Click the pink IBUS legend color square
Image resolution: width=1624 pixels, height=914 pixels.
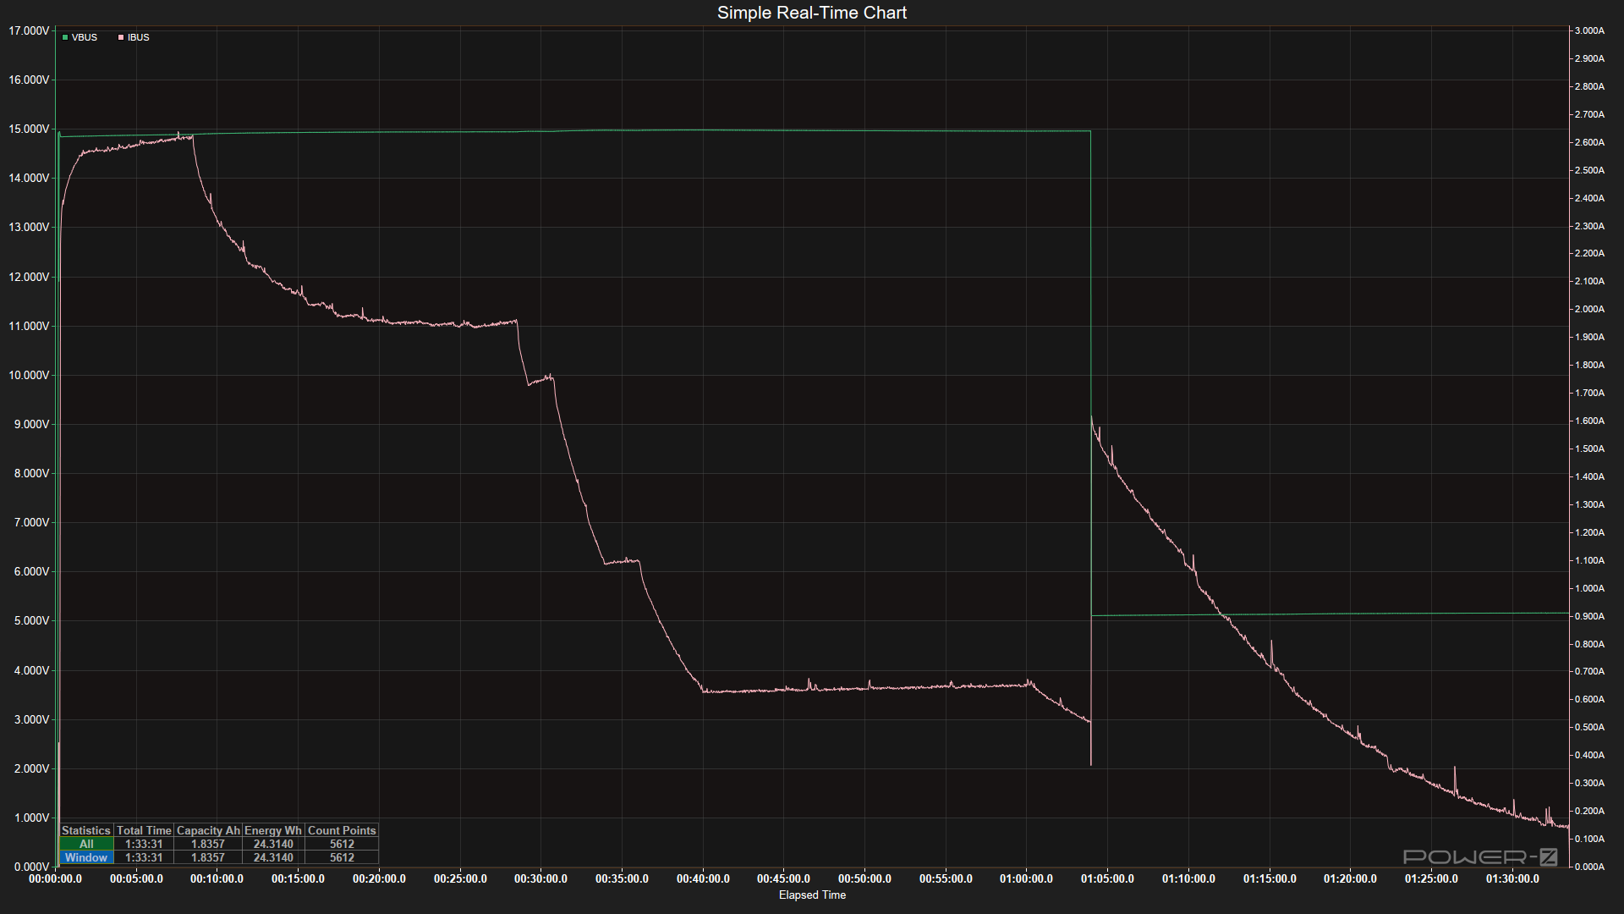click(x=121, y=37)
